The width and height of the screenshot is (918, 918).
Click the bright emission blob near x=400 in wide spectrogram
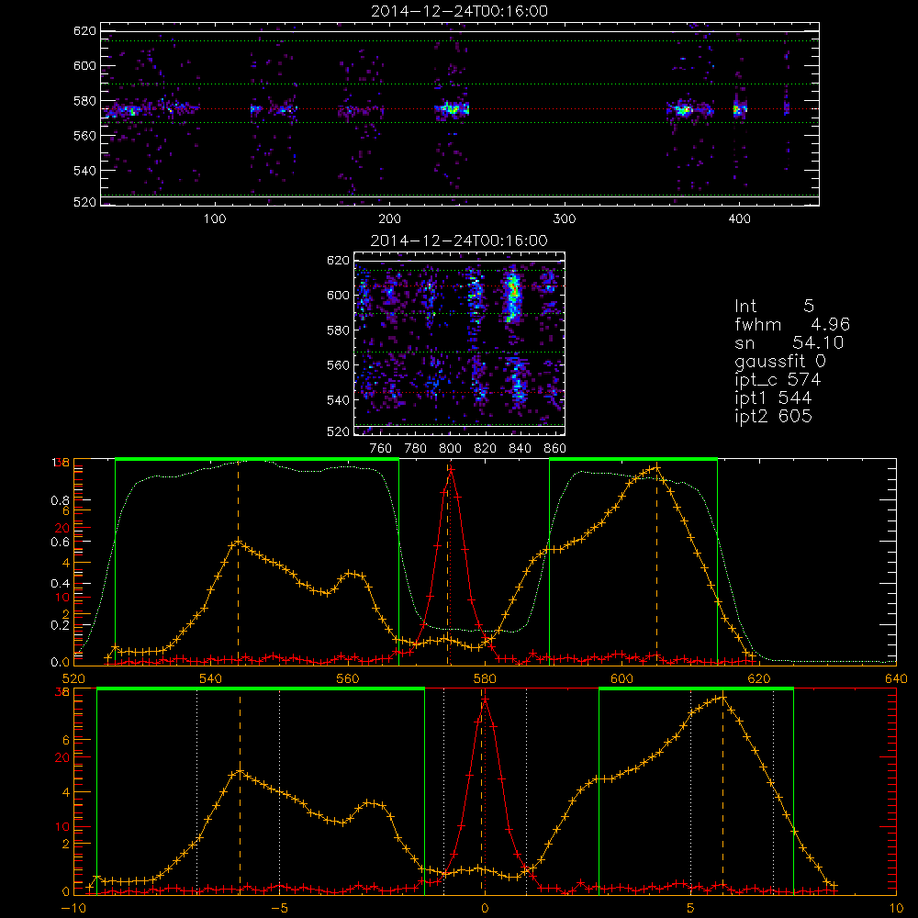pos(740,109)
